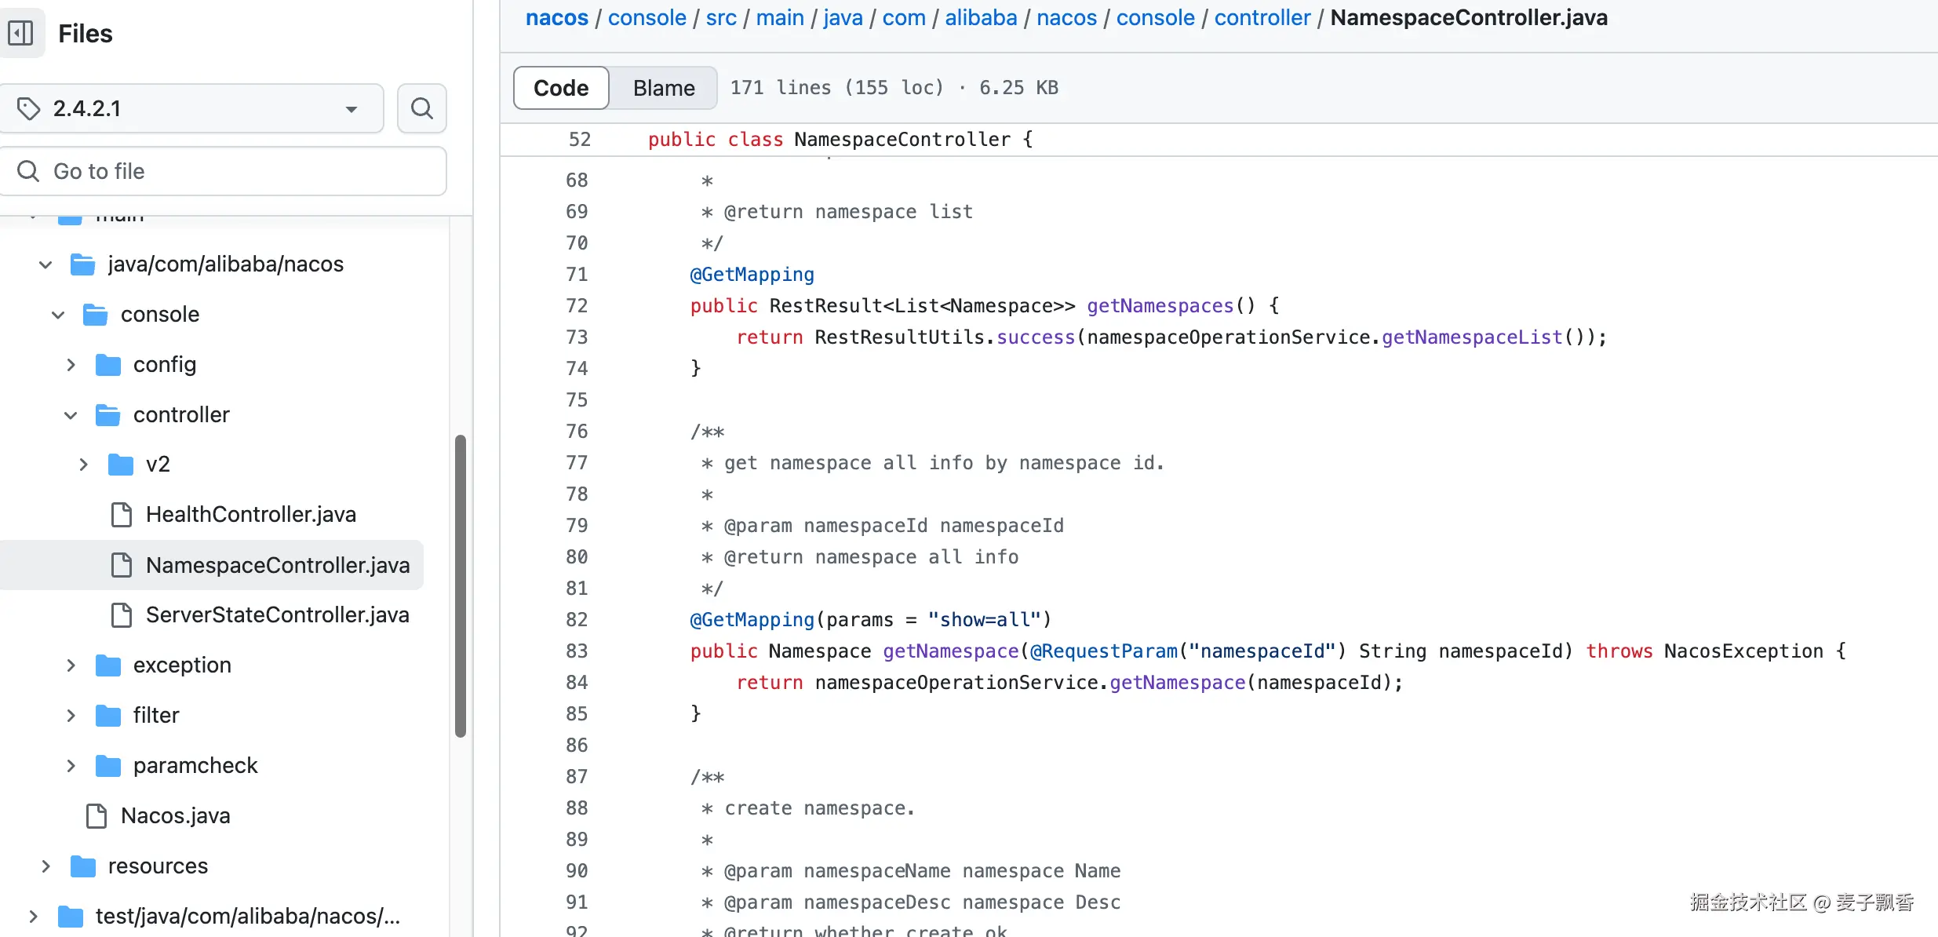Go to the controller breadcrumb link
1938x937 pixels.
[1262, 17]
